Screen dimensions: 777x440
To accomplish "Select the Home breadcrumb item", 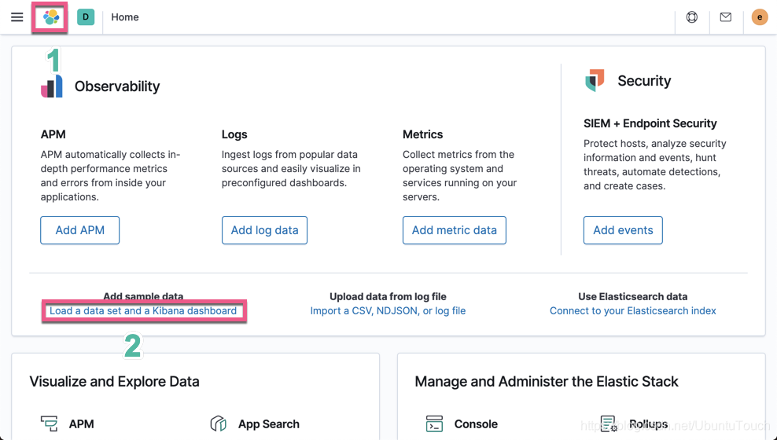I will pyautogui.click(x=125, y=17).
